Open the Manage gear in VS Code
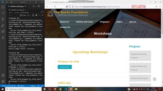The image size is (163, 91). [3, 81]
